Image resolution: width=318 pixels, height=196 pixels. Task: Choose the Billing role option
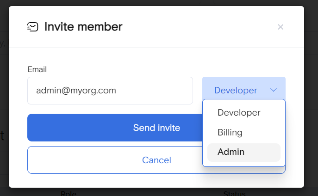[230, 132]
